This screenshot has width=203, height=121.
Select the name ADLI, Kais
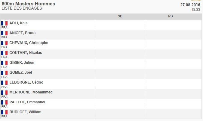point(18,23)
